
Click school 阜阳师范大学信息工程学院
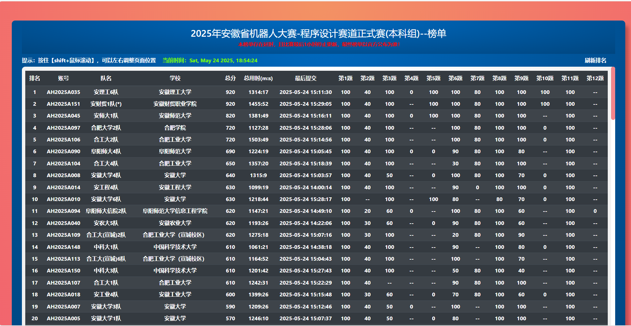point(175,211)
